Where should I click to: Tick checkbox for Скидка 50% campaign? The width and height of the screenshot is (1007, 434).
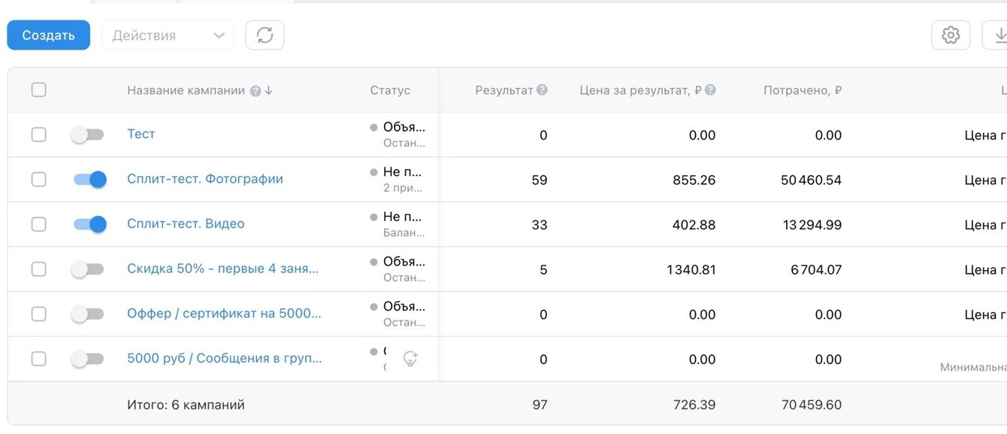pyautogui.click(x=39, y=269)
